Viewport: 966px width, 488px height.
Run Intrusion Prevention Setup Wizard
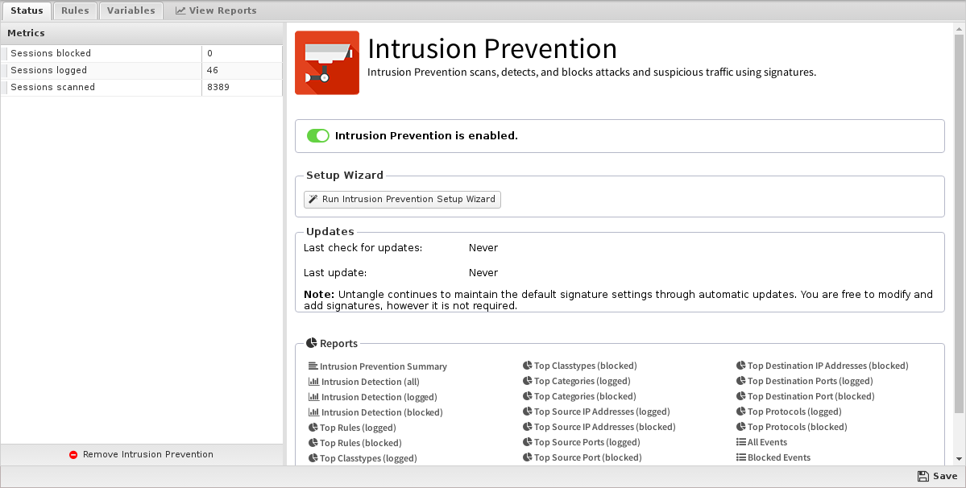tap(402, 199)
